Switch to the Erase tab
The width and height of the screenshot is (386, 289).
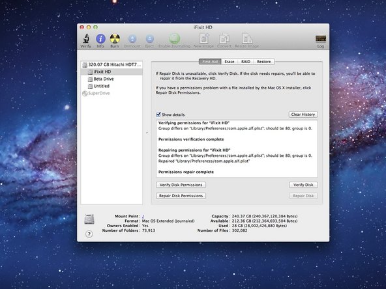tap(230, 62)
